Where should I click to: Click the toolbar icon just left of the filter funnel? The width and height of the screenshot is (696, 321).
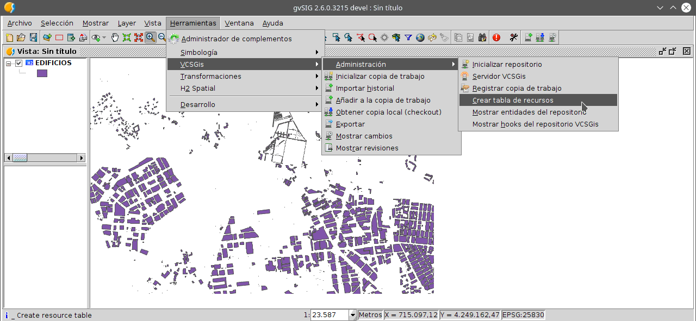point(396,37)
